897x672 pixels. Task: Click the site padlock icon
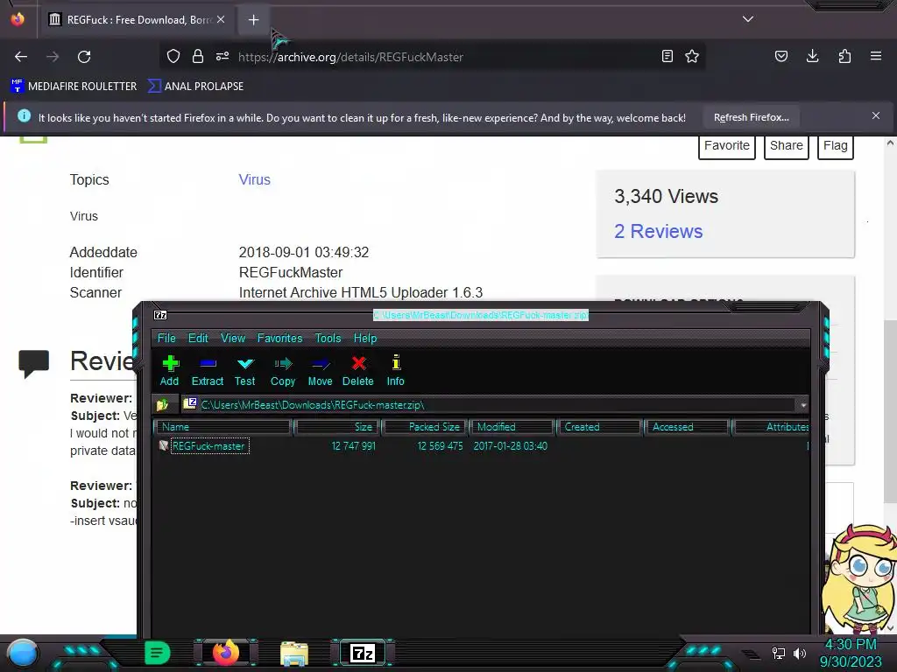(198, 56)
